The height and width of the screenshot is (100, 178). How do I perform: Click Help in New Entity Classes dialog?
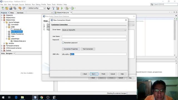[130, 78]
